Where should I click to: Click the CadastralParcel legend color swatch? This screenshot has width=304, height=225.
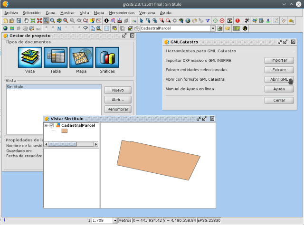(x=64, y=131)
